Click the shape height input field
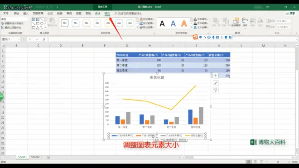This screenshot has width=299, height=168. [284, 21]
